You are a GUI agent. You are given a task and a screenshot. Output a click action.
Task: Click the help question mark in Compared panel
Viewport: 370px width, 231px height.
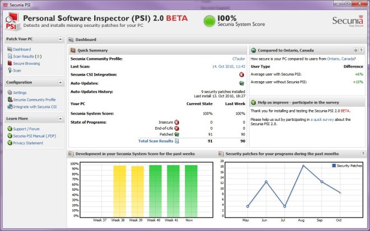coord(361,50)
